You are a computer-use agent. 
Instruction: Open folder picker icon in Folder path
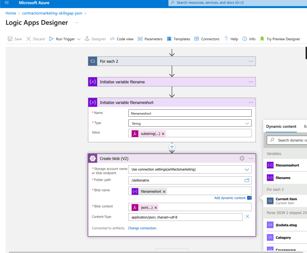[247, 180]
